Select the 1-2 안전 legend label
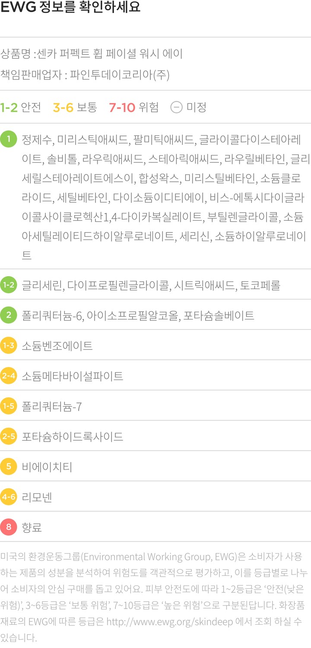The width and height of the screenshot is (311, 648). (21, 107)
